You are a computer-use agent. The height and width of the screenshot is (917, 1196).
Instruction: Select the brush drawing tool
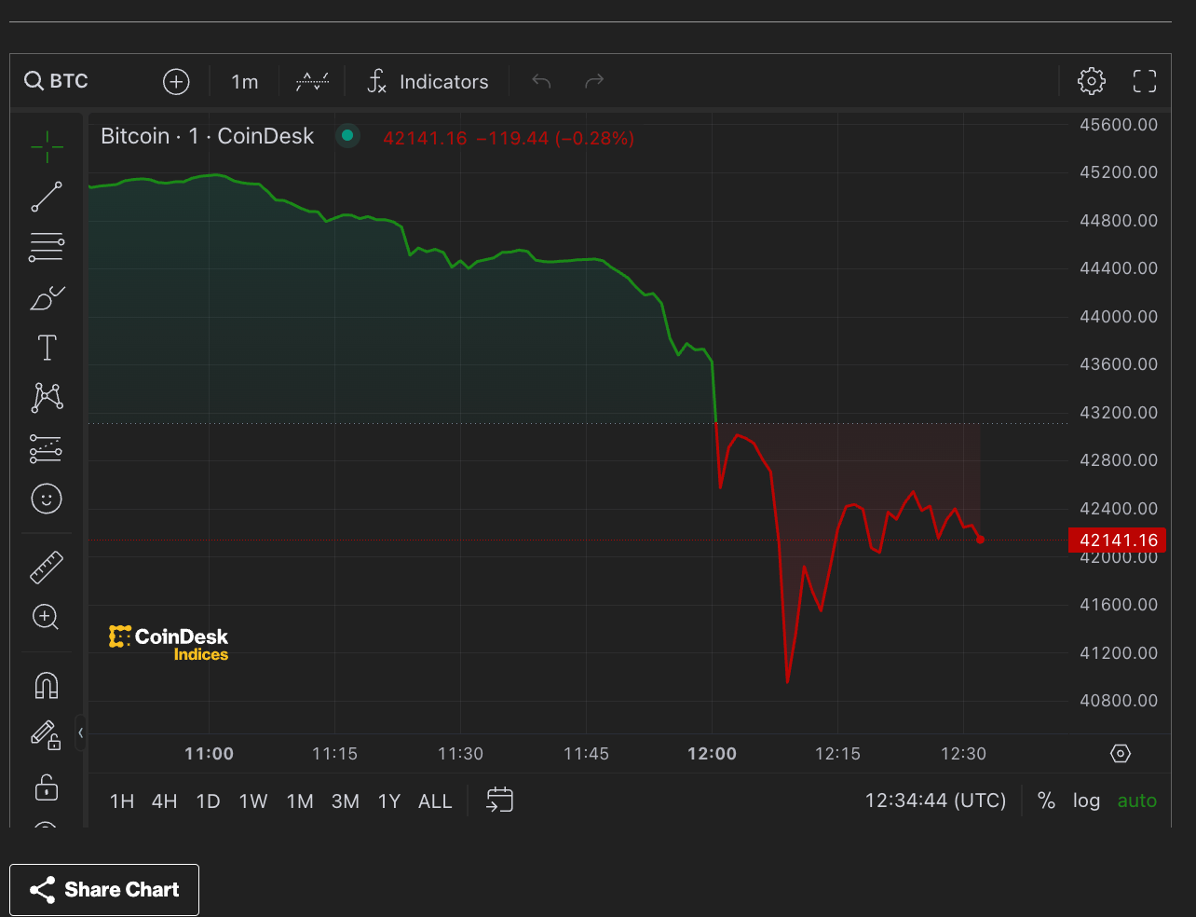46,297
